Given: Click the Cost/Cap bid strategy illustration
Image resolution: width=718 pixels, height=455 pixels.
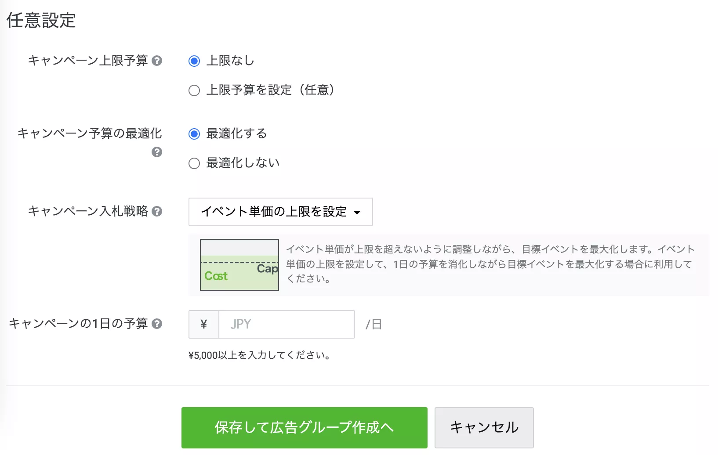Looking at the screenshot, I should tap(239, 264).
